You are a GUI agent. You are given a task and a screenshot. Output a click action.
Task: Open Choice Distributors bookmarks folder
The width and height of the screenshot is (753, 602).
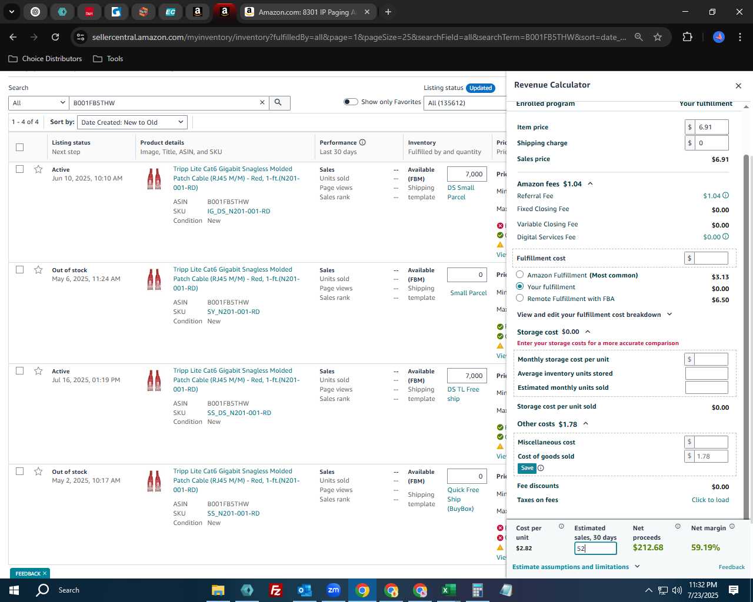tap(45, 59)
